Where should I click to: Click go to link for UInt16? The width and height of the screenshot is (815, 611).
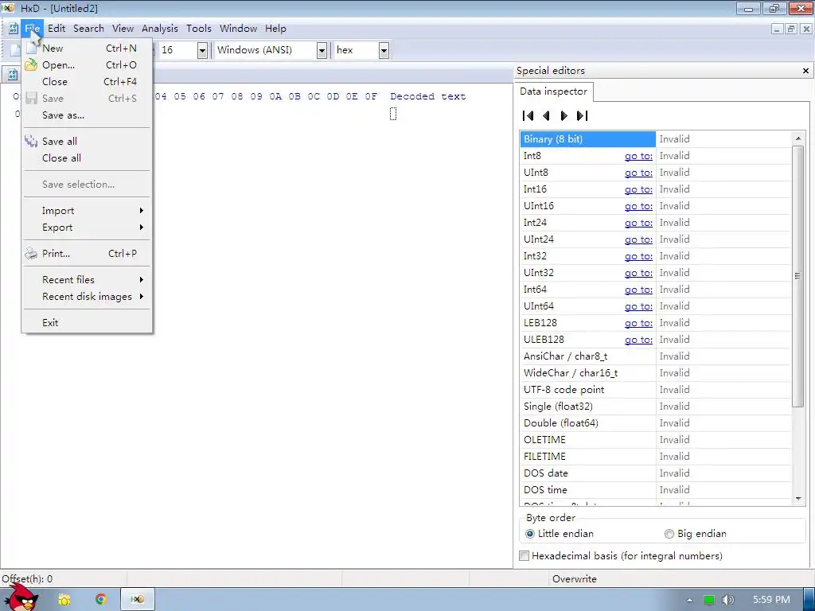pos(638,206)
